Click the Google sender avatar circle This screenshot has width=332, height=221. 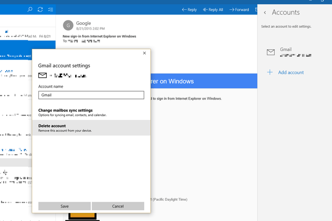(x=68, y=25)
